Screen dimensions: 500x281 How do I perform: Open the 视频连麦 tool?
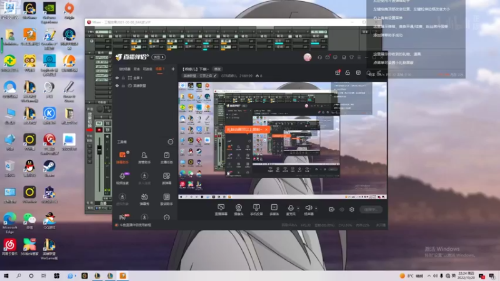pos(122,179)
